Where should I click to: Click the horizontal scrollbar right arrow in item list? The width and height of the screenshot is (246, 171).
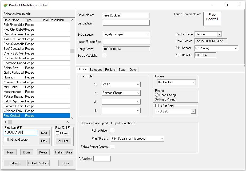coord(68,122)
